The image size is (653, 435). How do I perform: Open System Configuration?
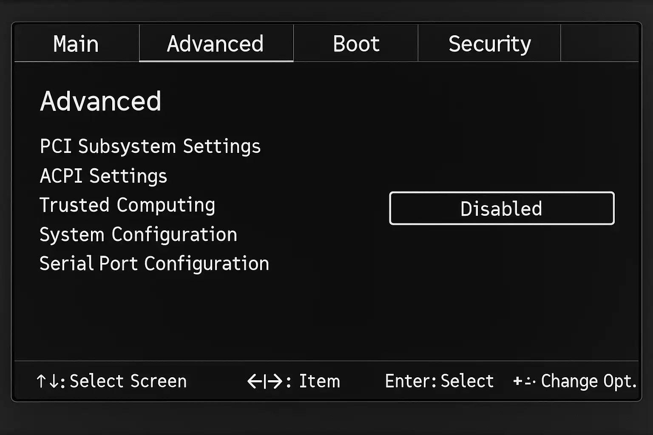pos(138,234)
